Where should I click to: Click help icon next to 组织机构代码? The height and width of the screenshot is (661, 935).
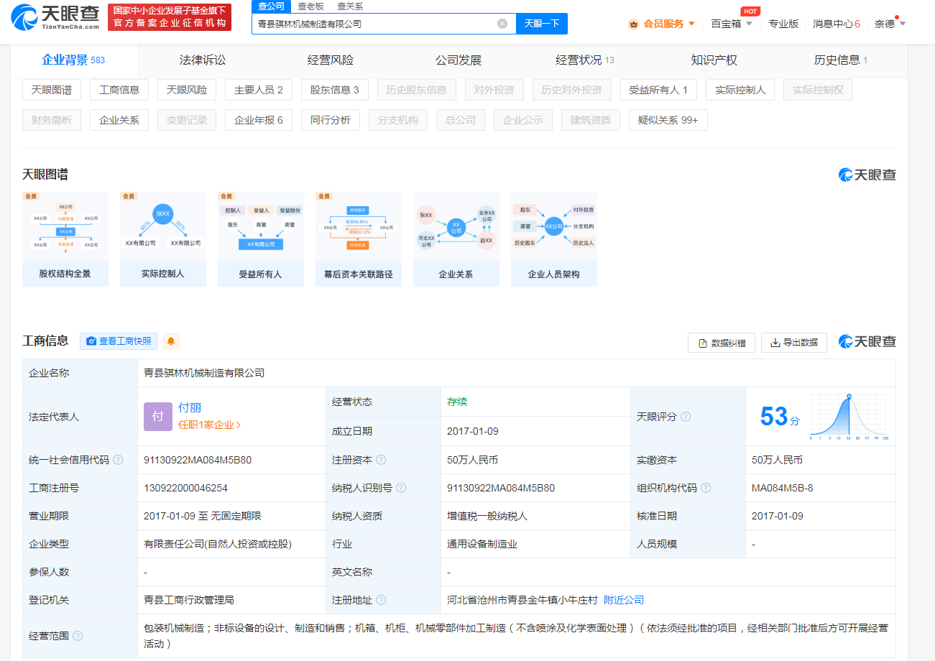706,488
